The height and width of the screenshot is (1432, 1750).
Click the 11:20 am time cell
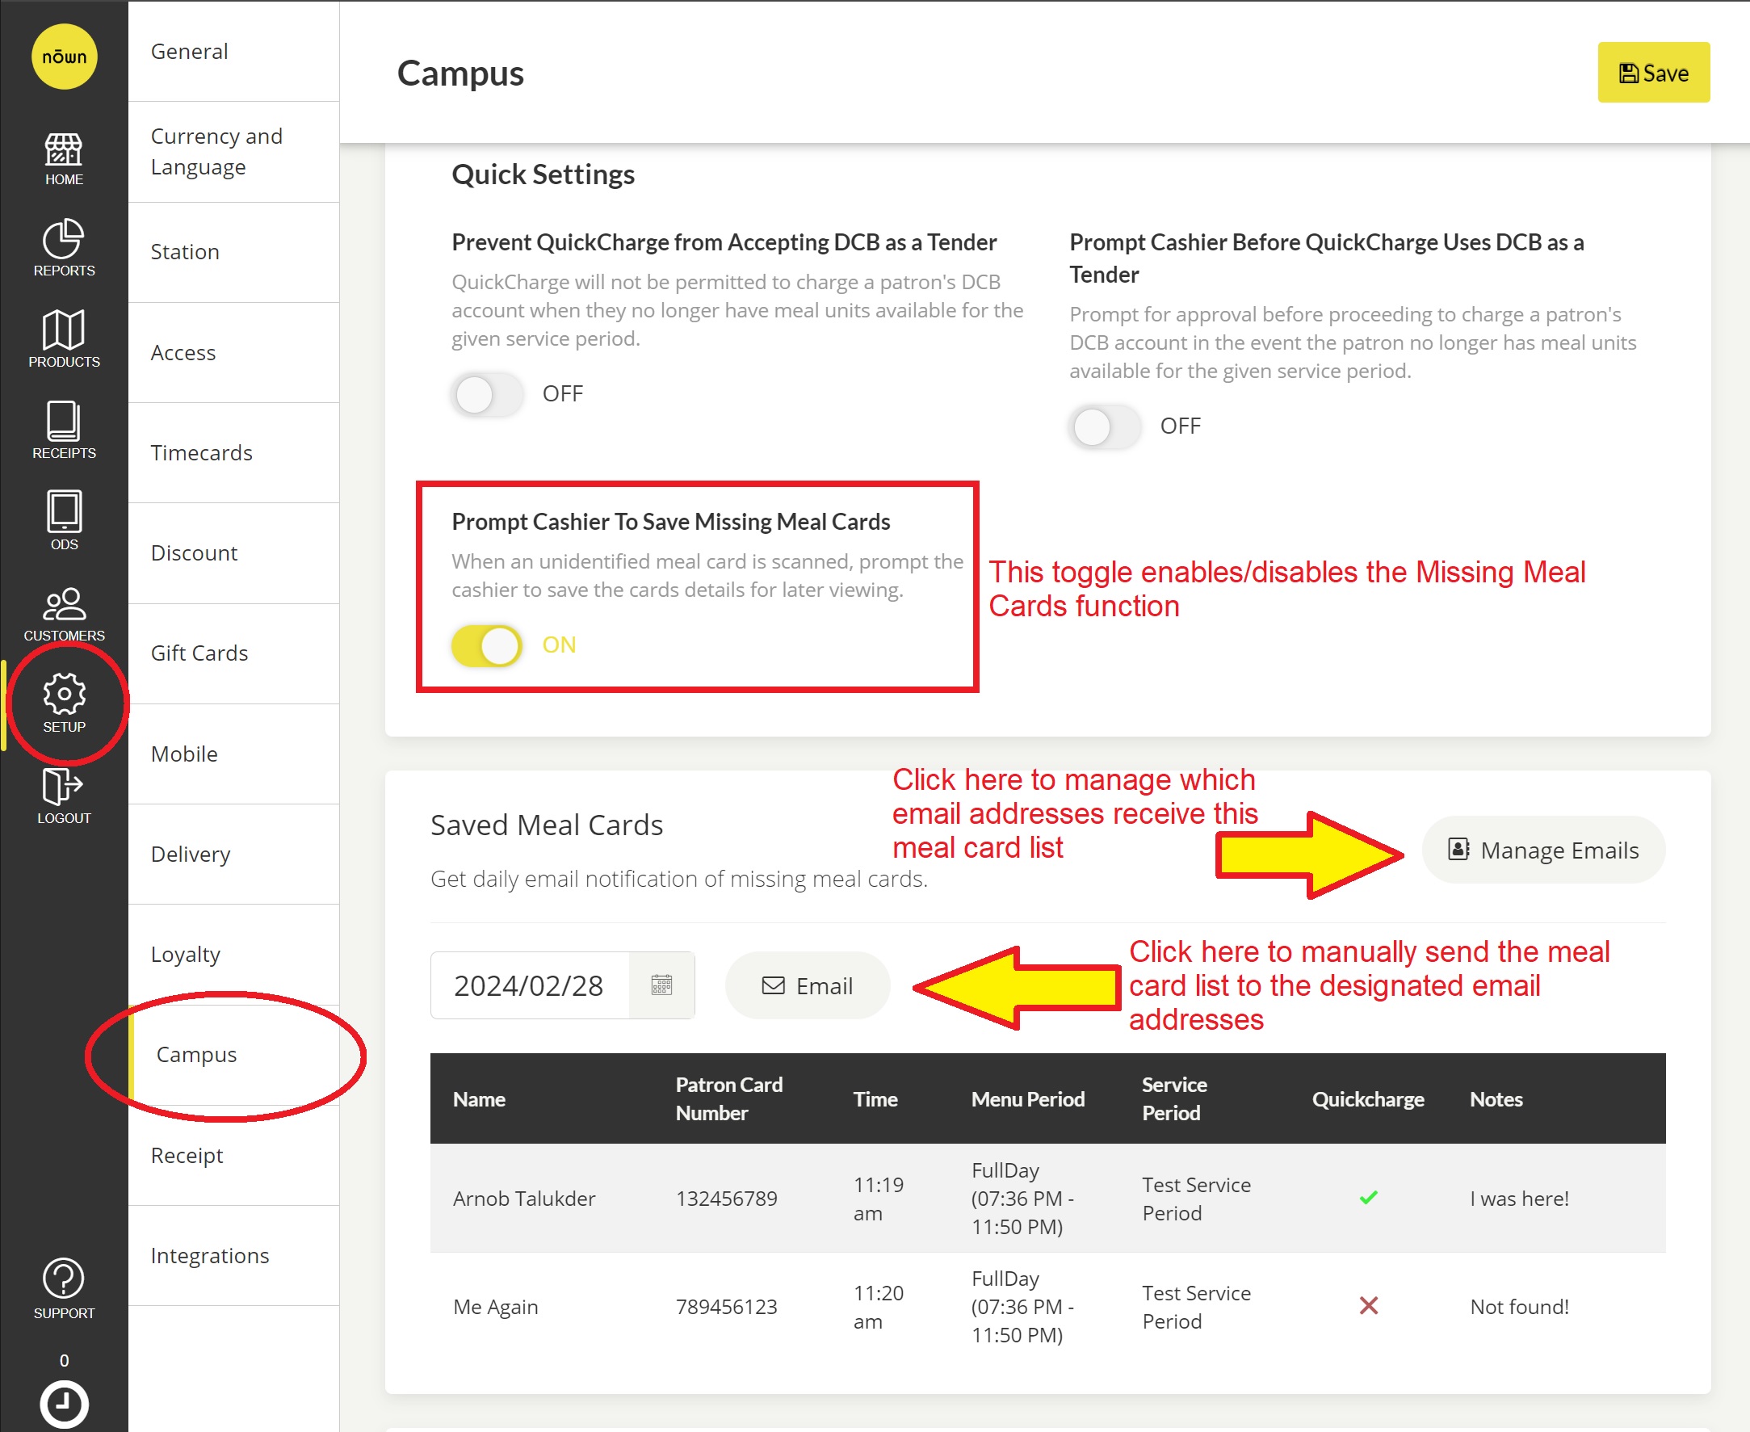point(879,1307)
